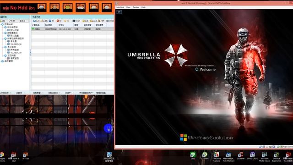Viewport: 293px width, 165px height.
Task: Sort by the 计算机名 column header
Action: [38, 25]
